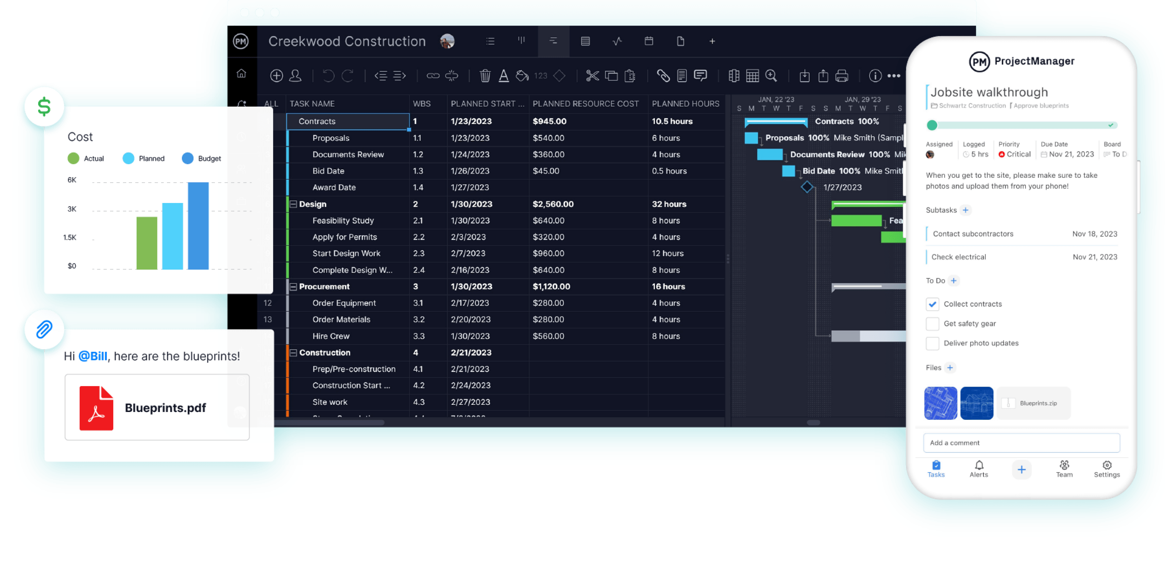The height and width of the screenshot is (582, 1165).
Task: Click the import download icon
Action: pos(805,75)
